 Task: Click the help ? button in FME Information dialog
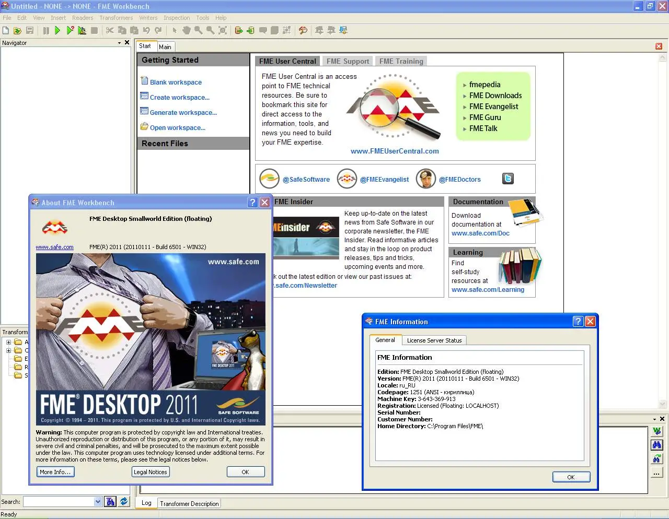tap(578, 322)
